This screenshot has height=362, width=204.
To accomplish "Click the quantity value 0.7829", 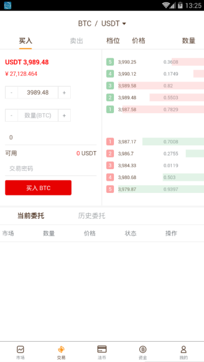I will (x=171, y=110).
